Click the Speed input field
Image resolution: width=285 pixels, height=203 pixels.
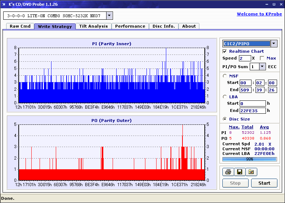point(245,58)
